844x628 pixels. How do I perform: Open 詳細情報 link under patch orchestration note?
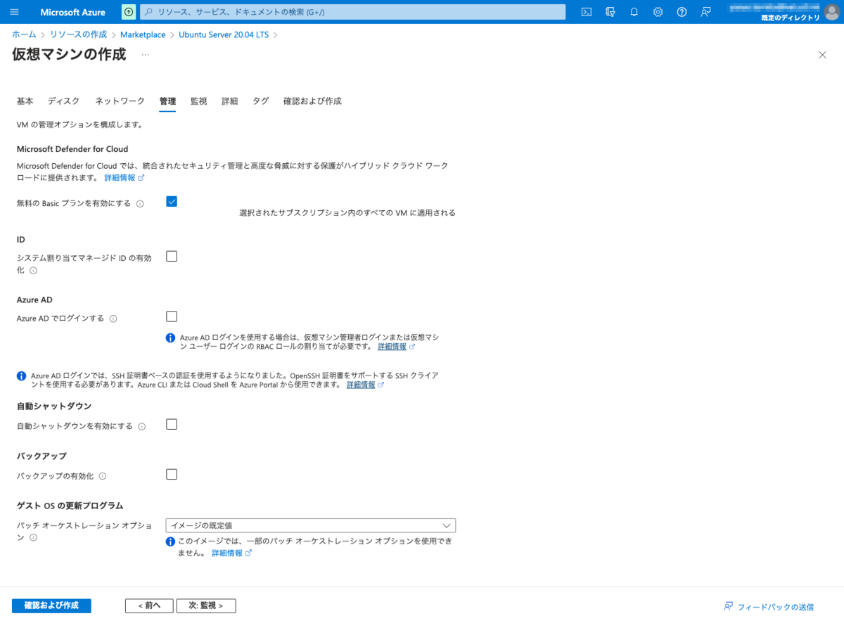227,553
